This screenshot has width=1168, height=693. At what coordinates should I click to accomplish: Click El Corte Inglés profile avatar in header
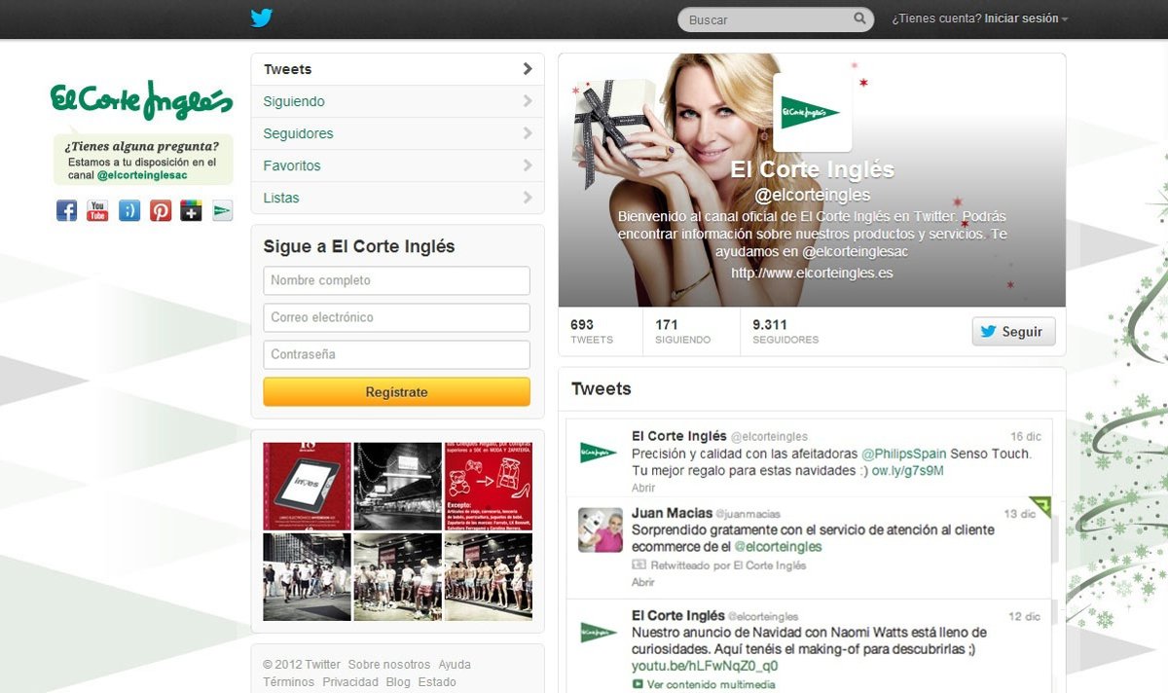tap(812, 113)
